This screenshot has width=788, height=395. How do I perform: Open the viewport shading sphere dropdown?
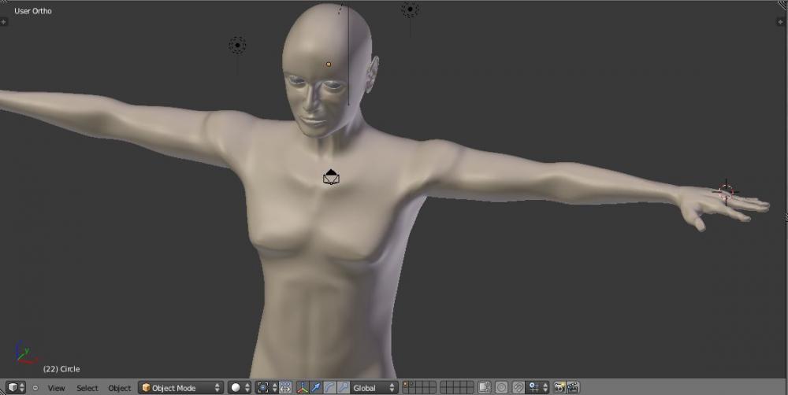tap(240, 387)
